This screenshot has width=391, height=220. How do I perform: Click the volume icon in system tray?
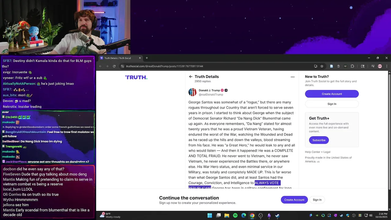tap(371, 215)
